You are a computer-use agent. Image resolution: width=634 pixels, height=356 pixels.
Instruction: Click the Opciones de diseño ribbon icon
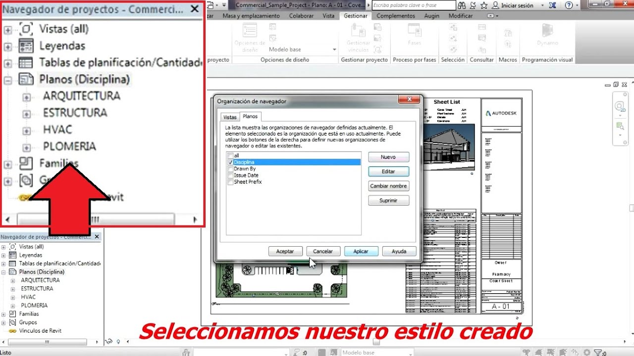tap(250, 31)
